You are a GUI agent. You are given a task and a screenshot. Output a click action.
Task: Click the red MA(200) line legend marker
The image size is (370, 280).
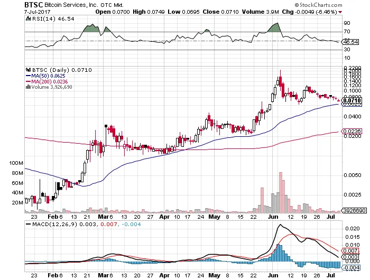[x=29, y=81]
